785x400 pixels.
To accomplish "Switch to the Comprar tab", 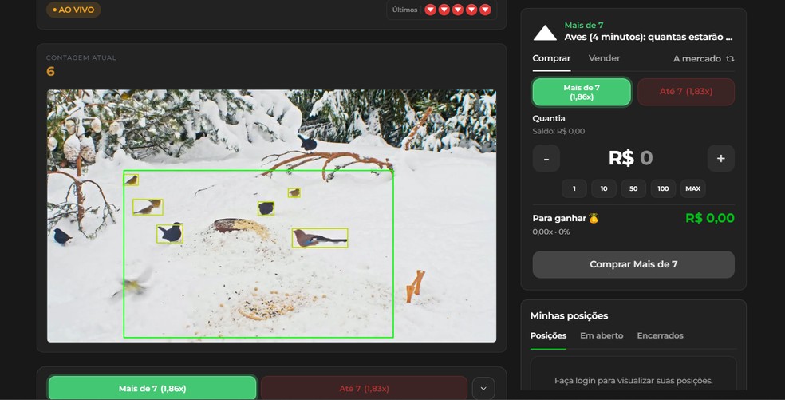I will pos(551,58).
